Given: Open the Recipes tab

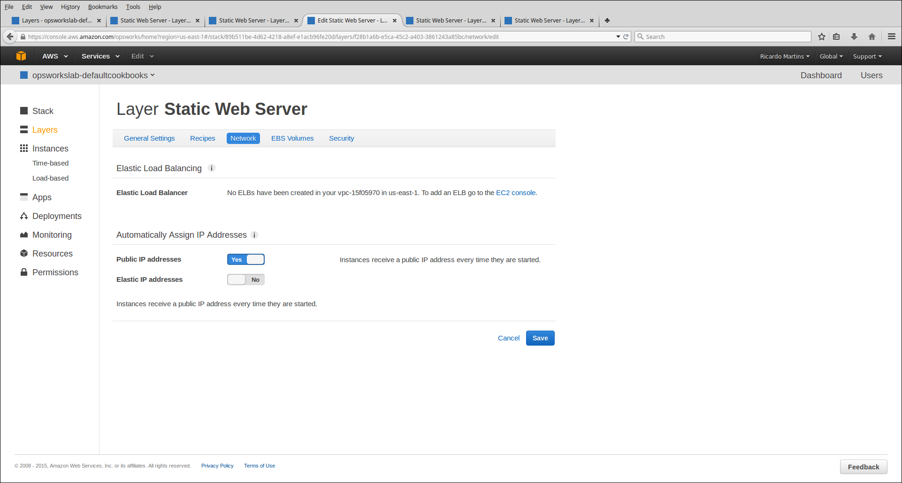Looking at the screenshot, I should point(202,138).
